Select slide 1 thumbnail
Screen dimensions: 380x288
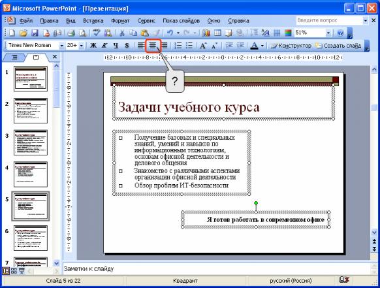pos(31,79)
